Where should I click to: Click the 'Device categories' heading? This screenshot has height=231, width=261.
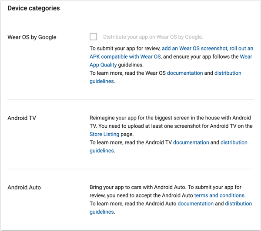[33, 8]
